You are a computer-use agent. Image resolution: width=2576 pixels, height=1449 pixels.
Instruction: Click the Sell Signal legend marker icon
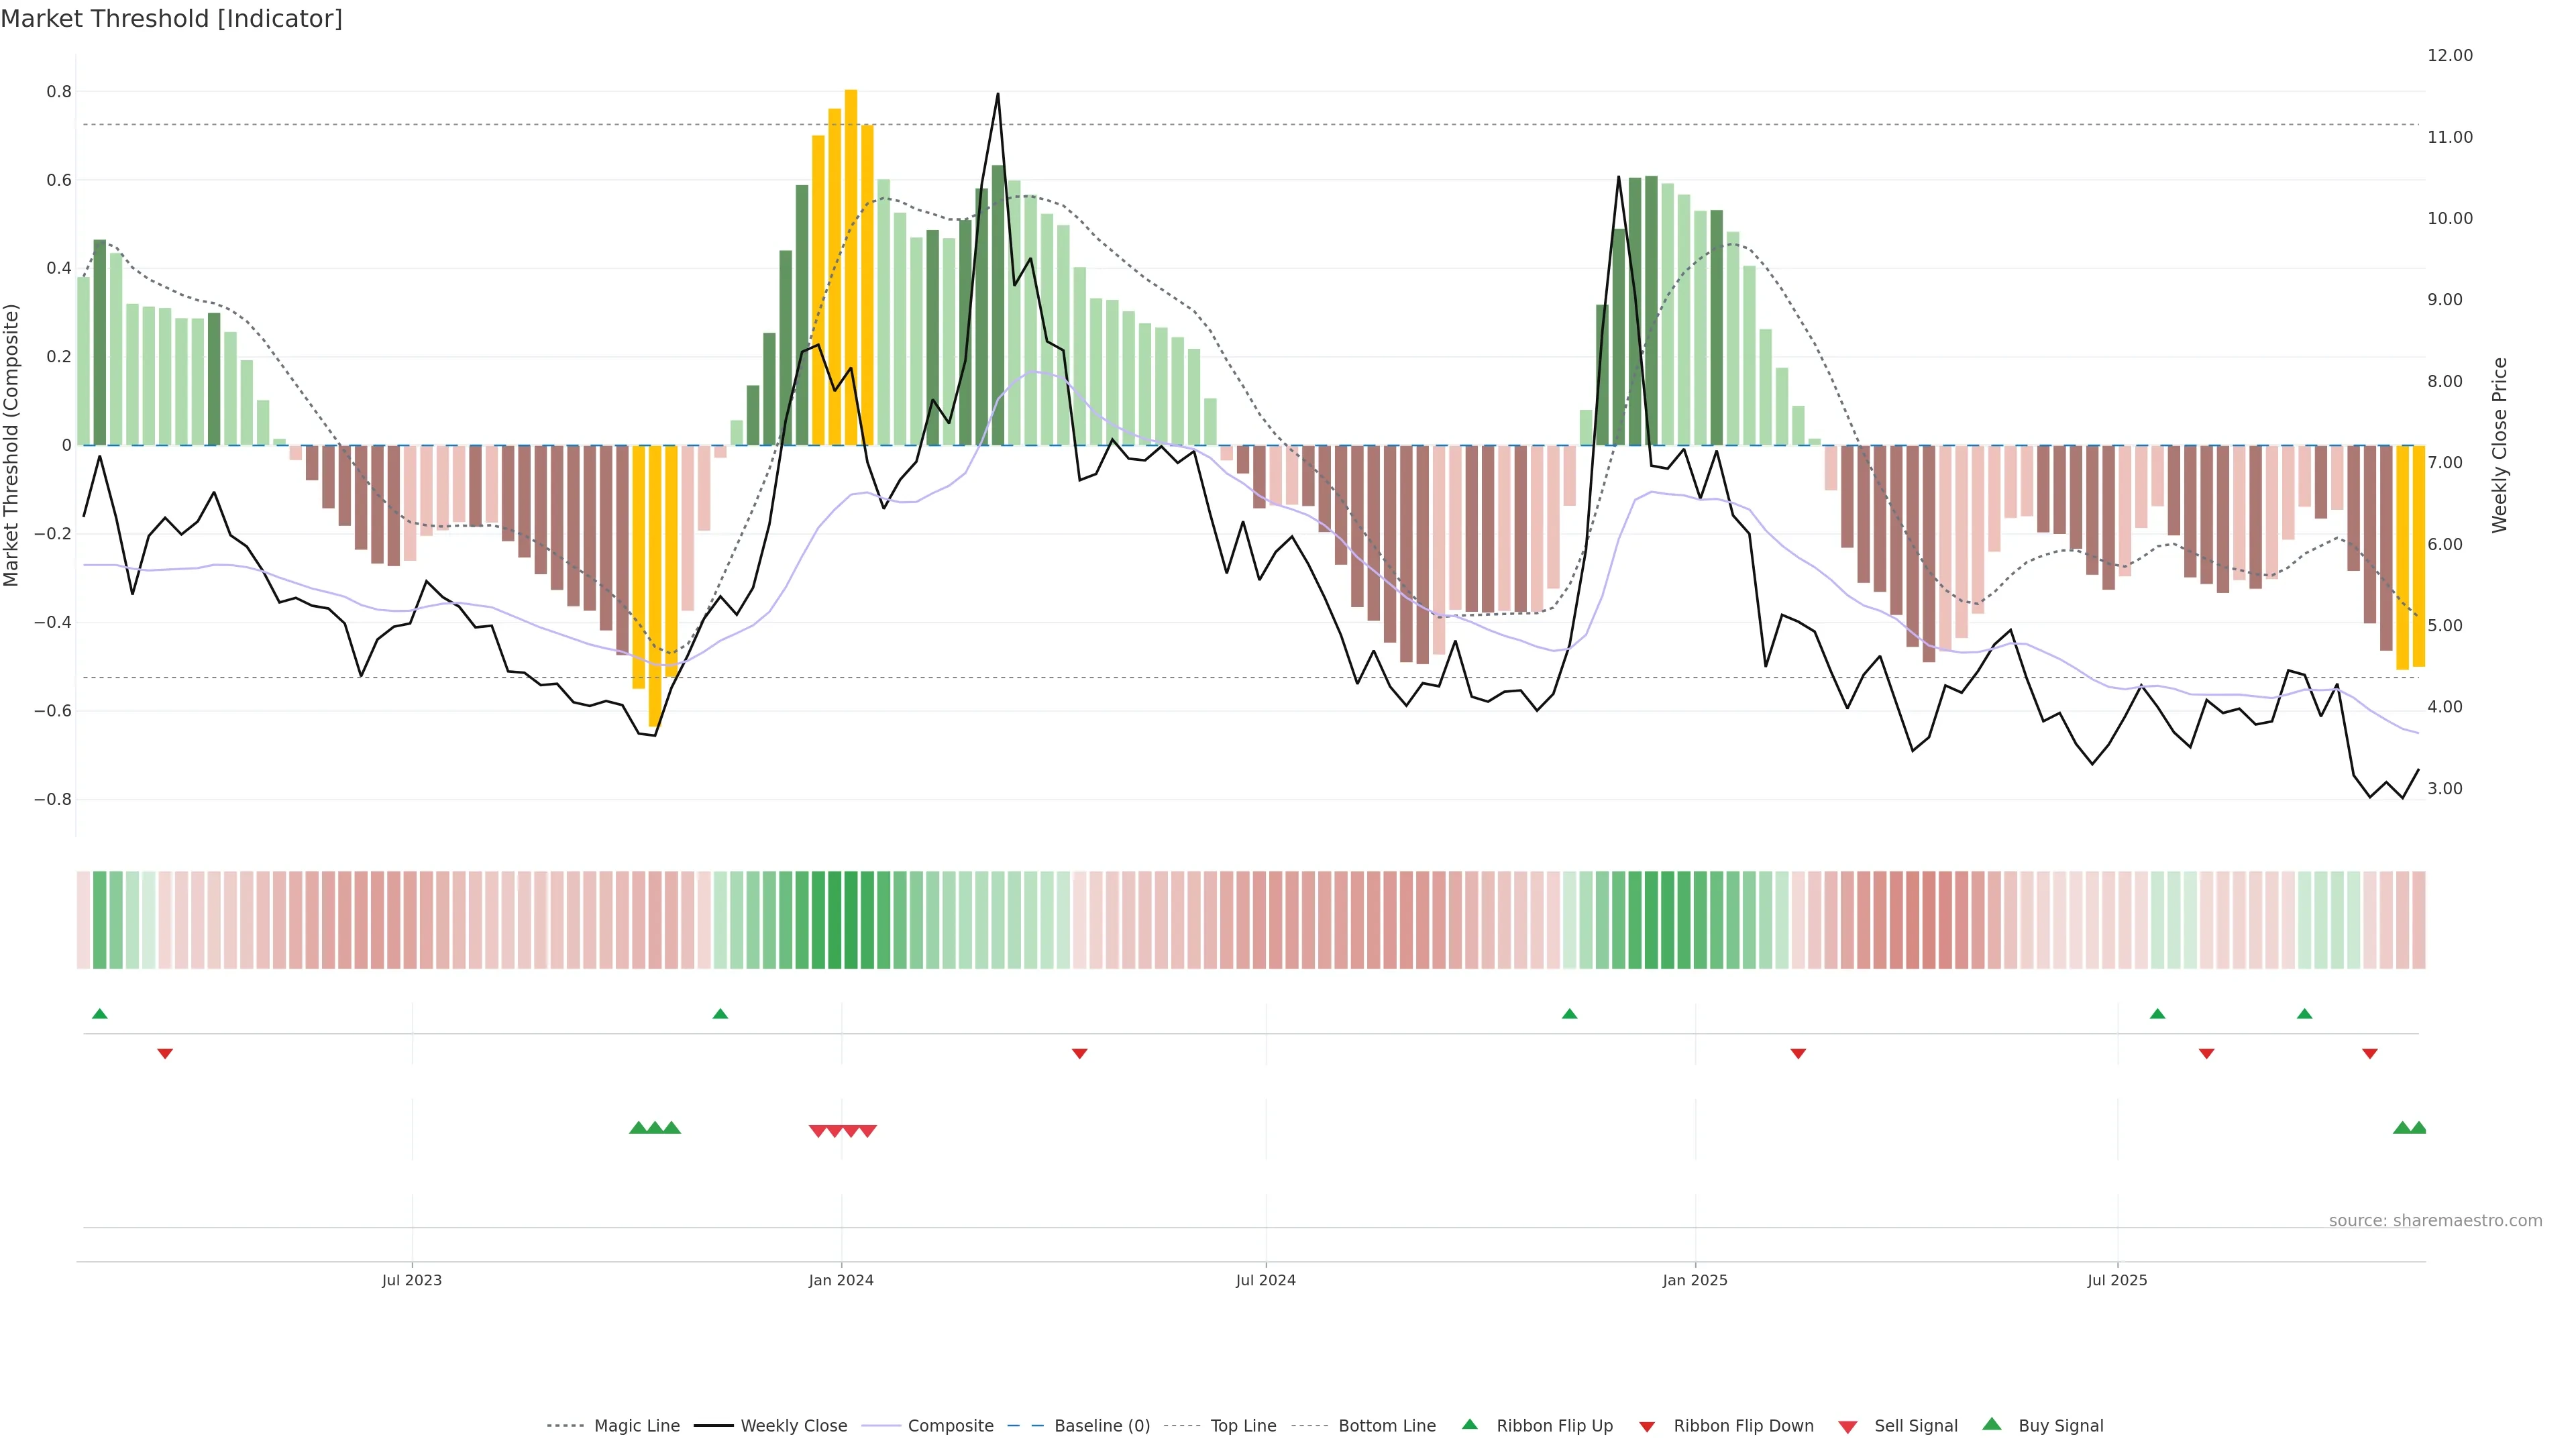pos(1848,1427)
